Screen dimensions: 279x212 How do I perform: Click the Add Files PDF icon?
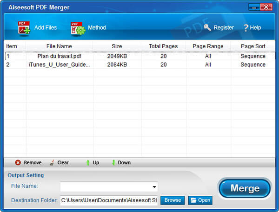point(24,28)
